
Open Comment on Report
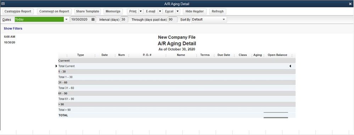coord(54,12)
